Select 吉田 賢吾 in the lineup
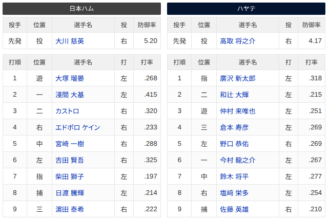This screenshot has width=330, height=222. click(70, 160)
